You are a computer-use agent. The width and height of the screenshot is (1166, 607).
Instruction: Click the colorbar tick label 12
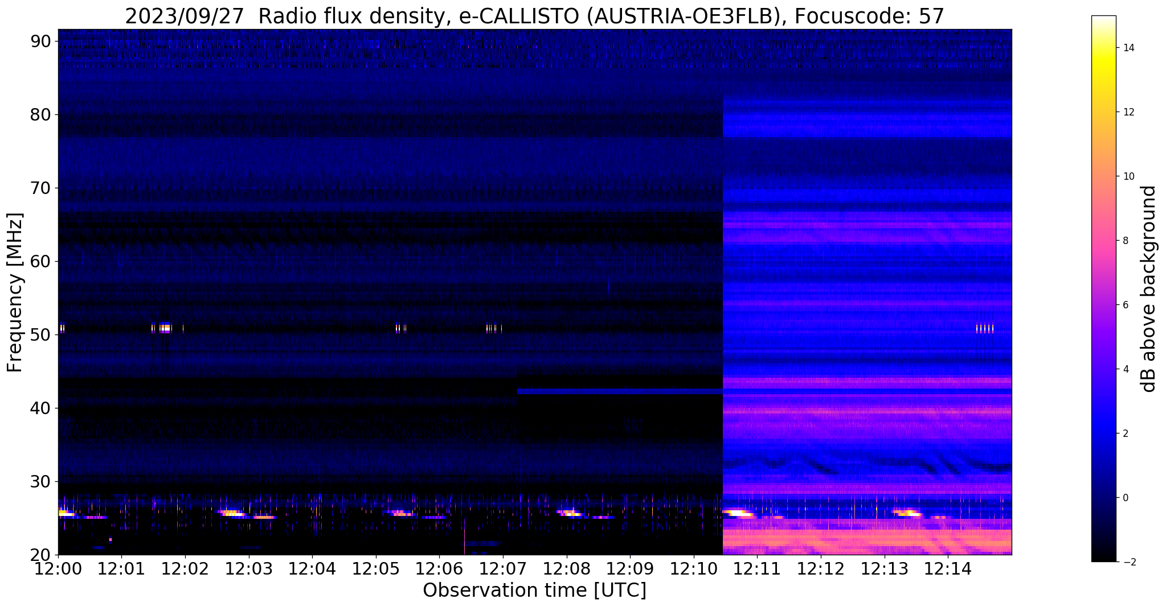pyautogui.click(x=1128, y=112)
